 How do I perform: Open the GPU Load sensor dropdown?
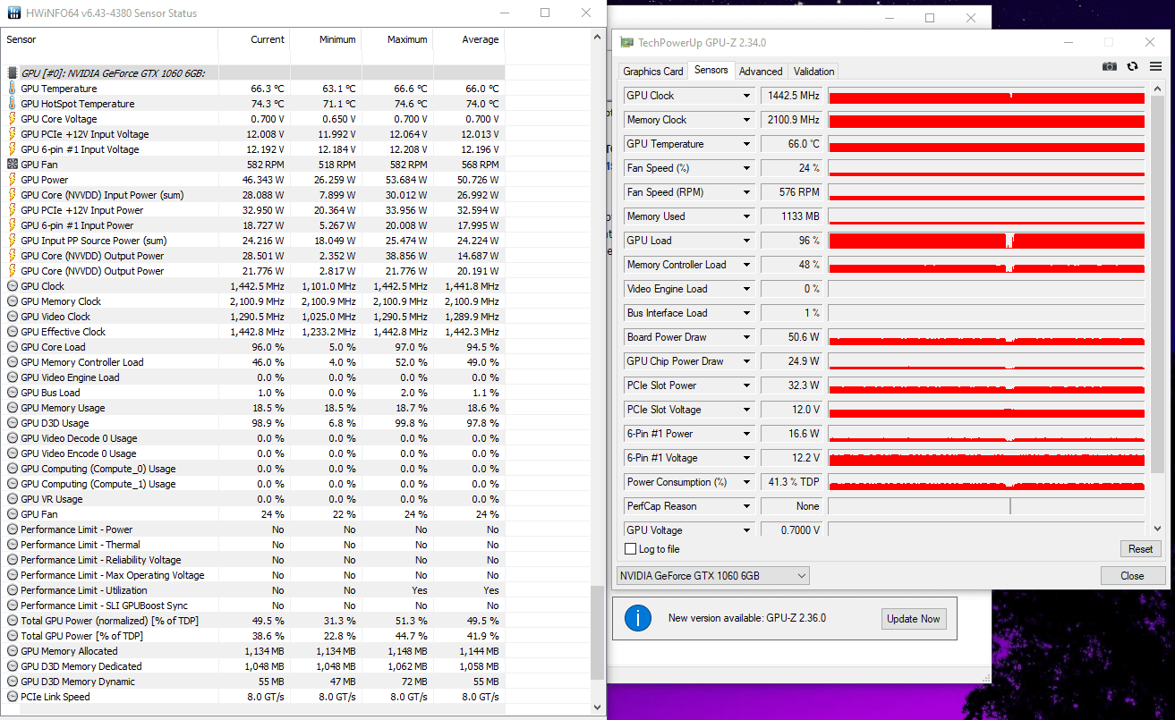pos(746,241)
